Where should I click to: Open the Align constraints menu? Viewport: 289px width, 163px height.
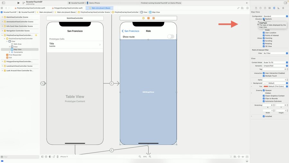point(235,157)
